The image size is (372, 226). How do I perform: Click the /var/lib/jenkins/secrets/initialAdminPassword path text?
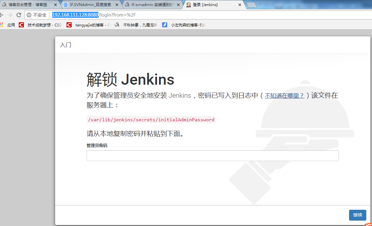pyautogui.click(x=151, y=119)
